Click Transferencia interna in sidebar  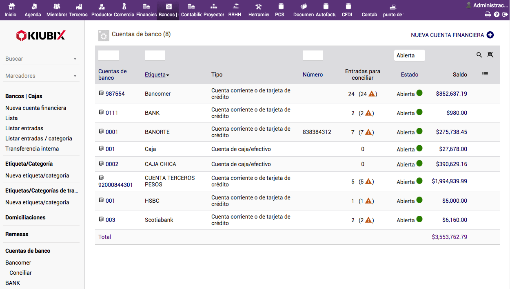(x=32, y=149)
